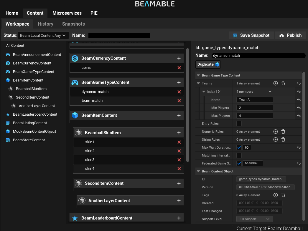Image resolution: width=308 pixels, height=231 pixels.
Task: Add a Tags array element
Action: [x=276, y=195]
